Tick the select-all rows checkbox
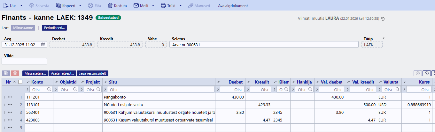 (20, 82)
